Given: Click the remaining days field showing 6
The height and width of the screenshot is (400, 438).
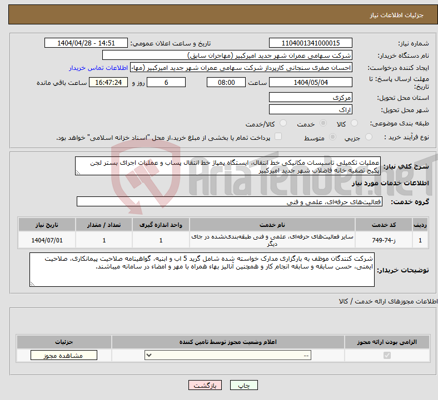Looking at the screenshot, I should (x=166, y=82).
